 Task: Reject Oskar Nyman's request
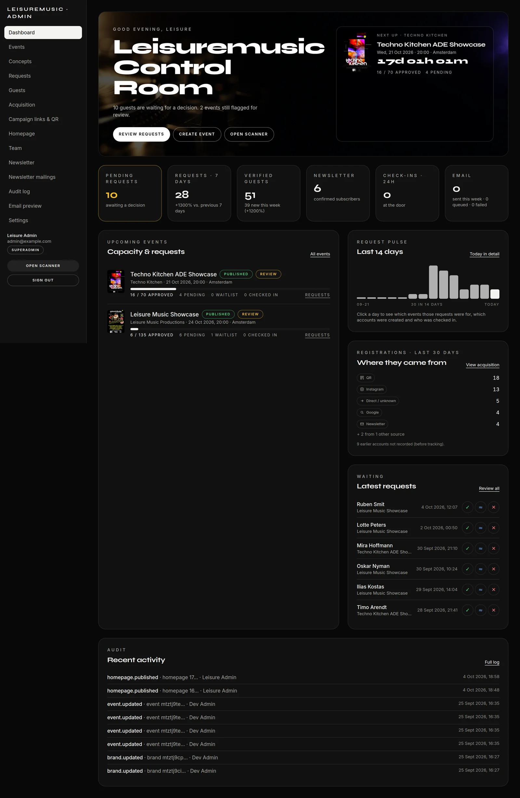494,569
